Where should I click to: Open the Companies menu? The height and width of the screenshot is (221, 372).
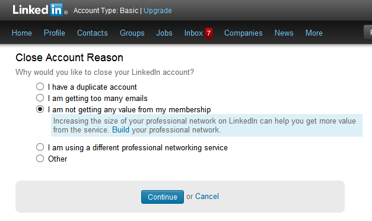243,33
